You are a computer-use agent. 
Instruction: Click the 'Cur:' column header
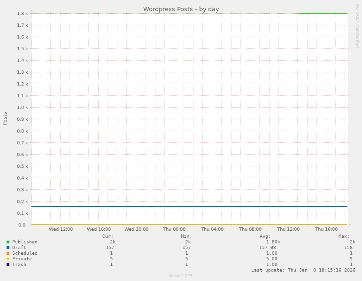[x=108, y=236]
